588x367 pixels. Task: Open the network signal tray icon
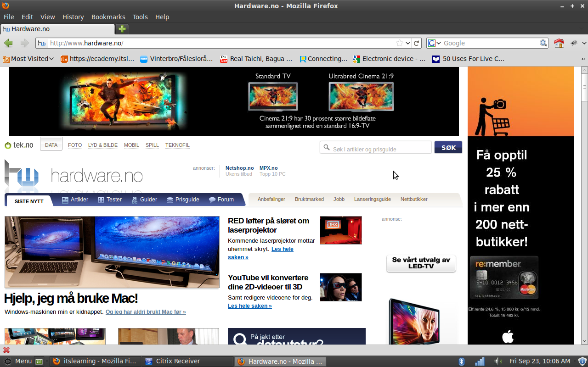click(x=480, y=361)
